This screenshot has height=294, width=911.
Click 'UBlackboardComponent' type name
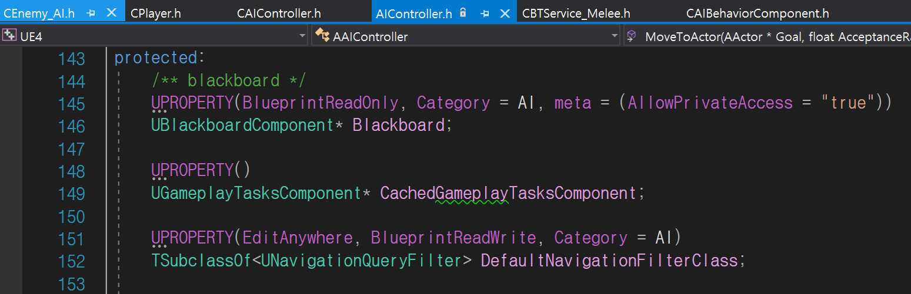point(242,125)
